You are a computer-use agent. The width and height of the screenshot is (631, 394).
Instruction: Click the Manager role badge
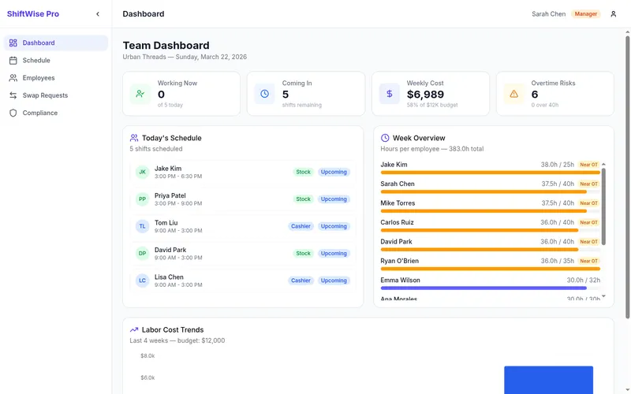click(x=585, y=14)
